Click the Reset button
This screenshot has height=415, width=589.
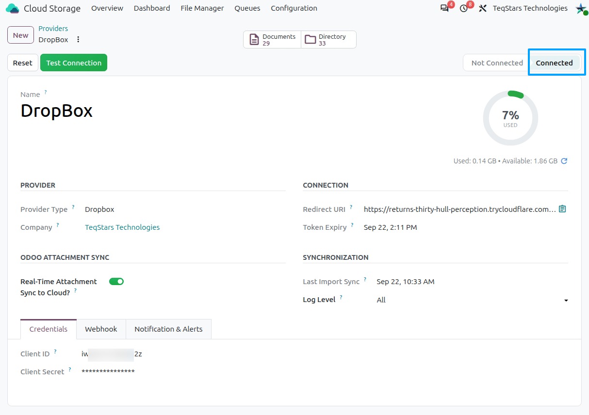23,63
